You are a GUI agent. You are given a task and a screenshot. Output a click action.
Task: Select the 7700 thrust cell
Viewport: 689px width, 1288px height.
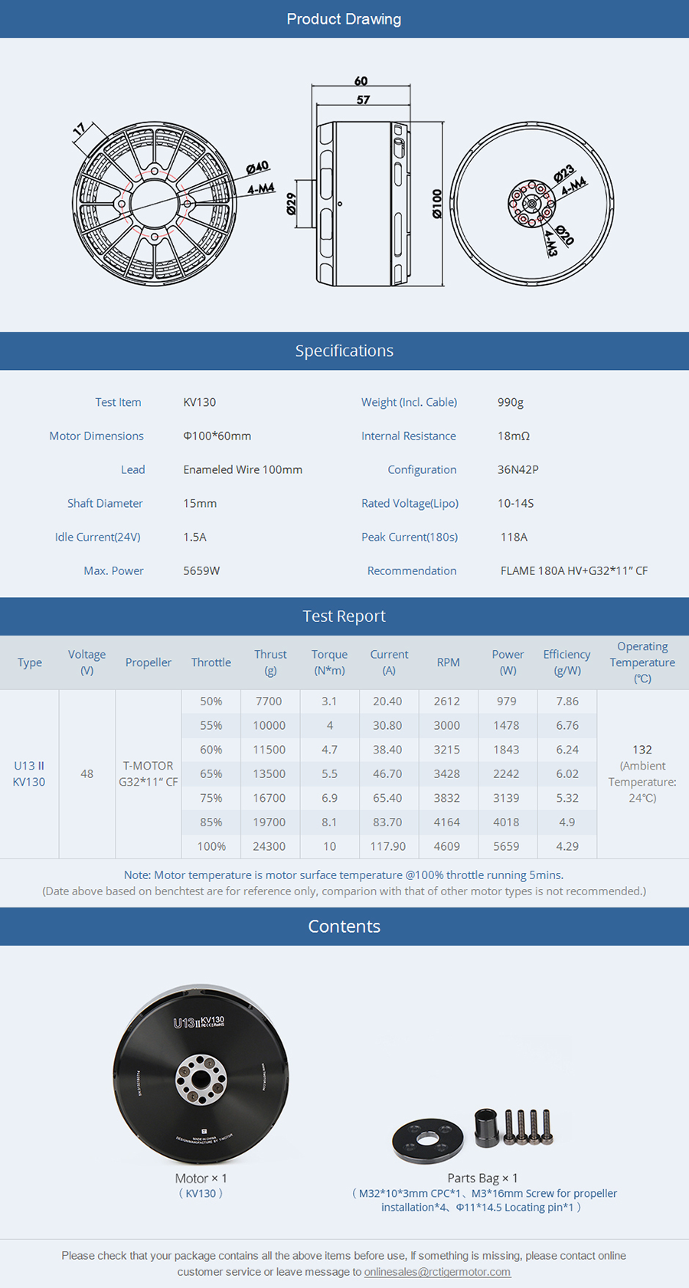(x=269, y=701)
